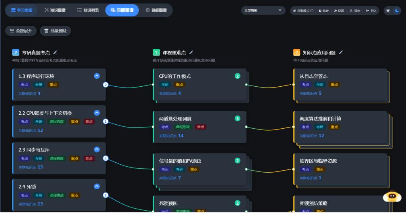Click the 导出 export icon
The height and width of the screenshot is (213, 406).
[x=355, y=11]
